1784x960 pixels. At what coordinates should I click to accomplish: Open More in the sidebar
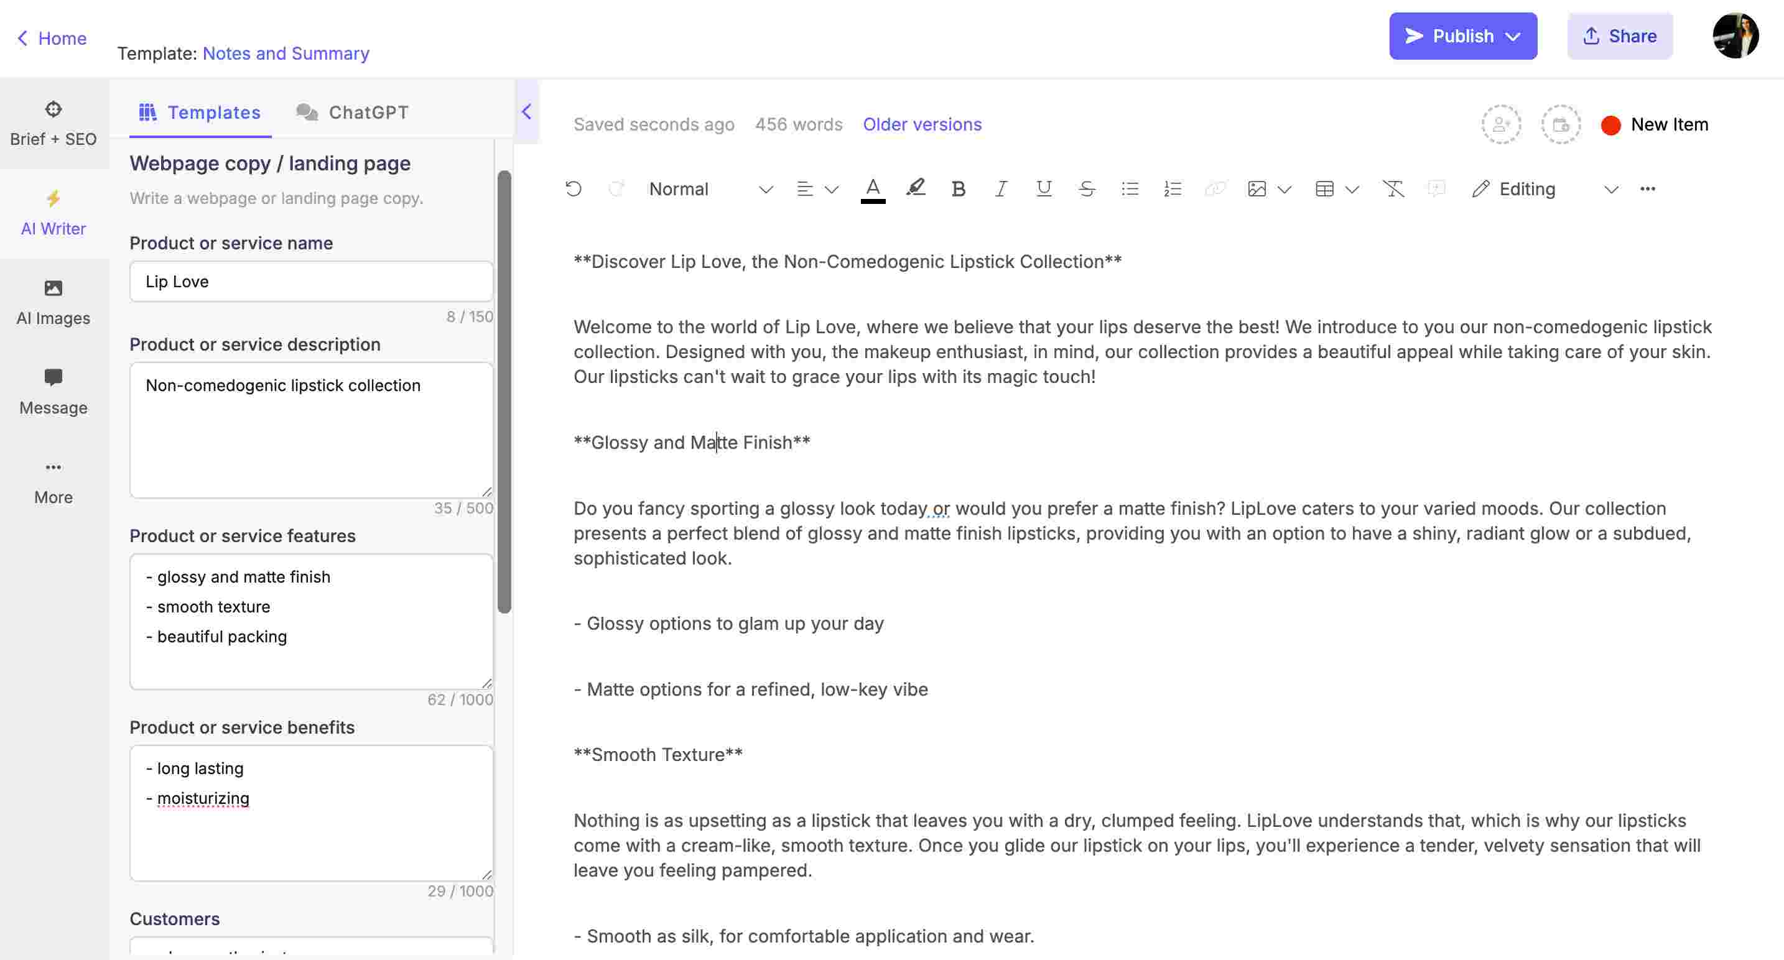coord(53,482)
